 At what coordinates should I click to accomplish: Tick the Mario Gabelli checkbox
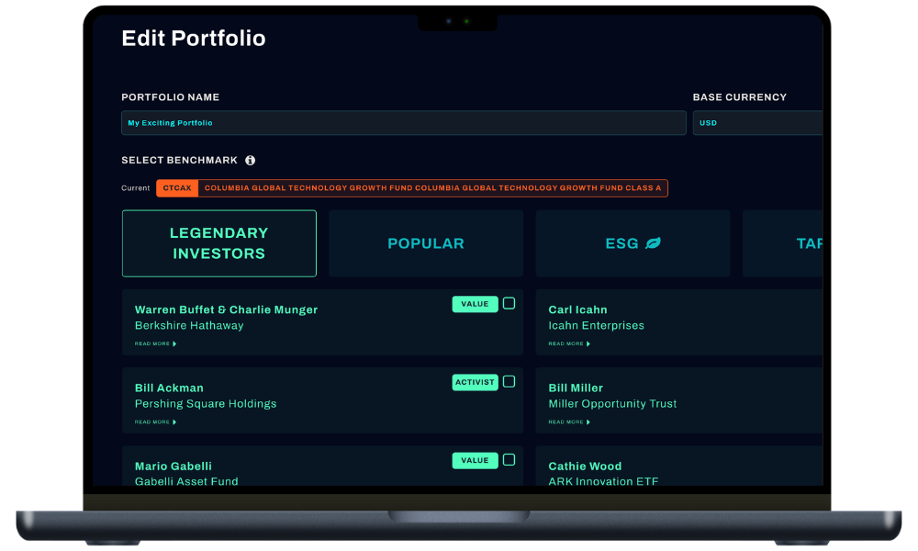tap(509, 460)
